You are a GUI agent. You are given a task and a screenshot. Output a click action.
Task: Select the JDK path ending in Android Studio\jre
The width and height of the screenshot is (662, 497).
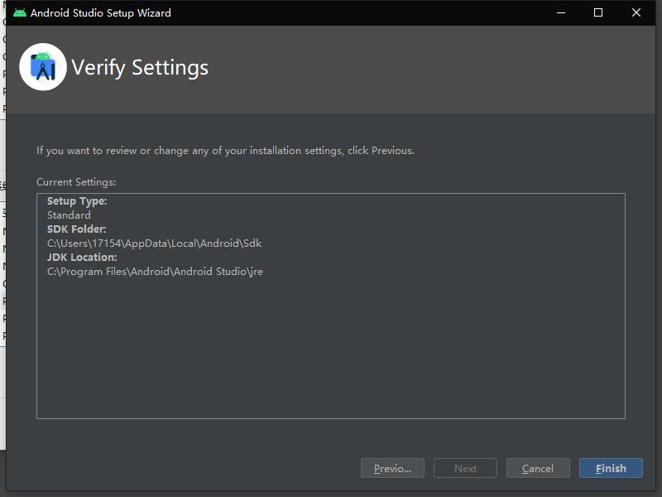point(155,272)
